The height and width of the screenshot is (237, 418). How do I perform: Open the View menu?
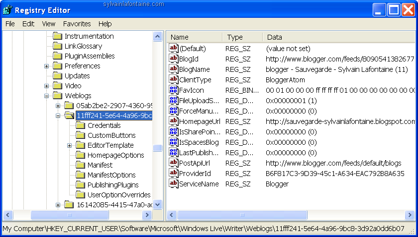click(x=49, y=24)
